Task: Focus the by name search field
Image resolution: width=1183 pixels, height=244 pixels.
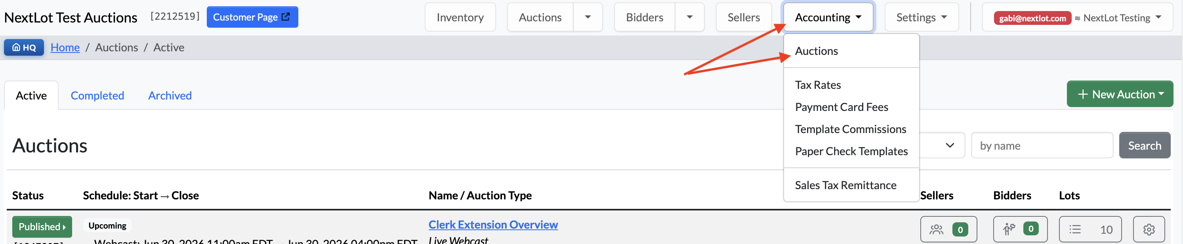Action: [1042, 145]
